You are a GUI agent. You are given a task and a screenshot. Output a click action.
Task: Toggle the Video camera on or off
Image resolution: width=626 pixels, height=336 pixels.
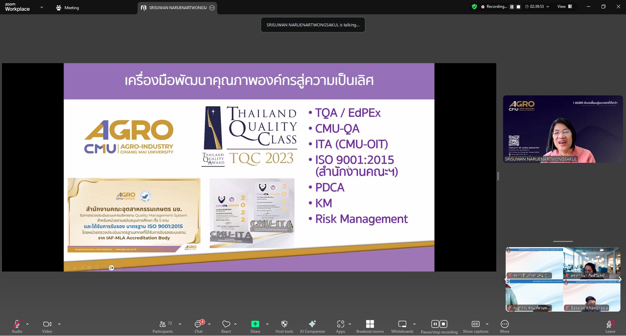tap(47, 327)
